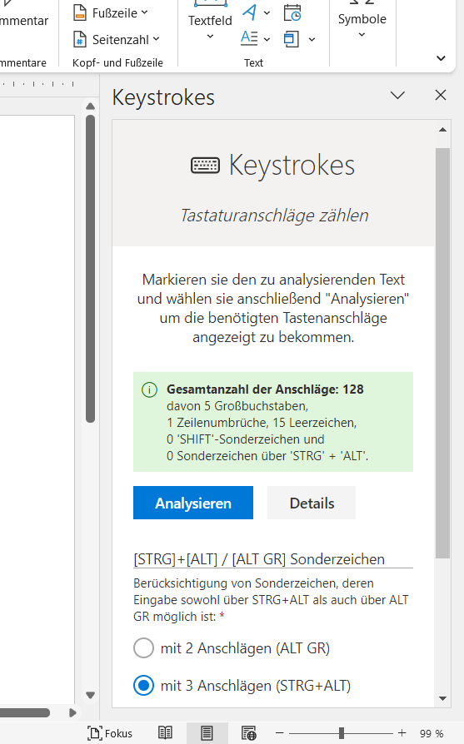
Task: Insert date and time icon
Action: [292, 12]
